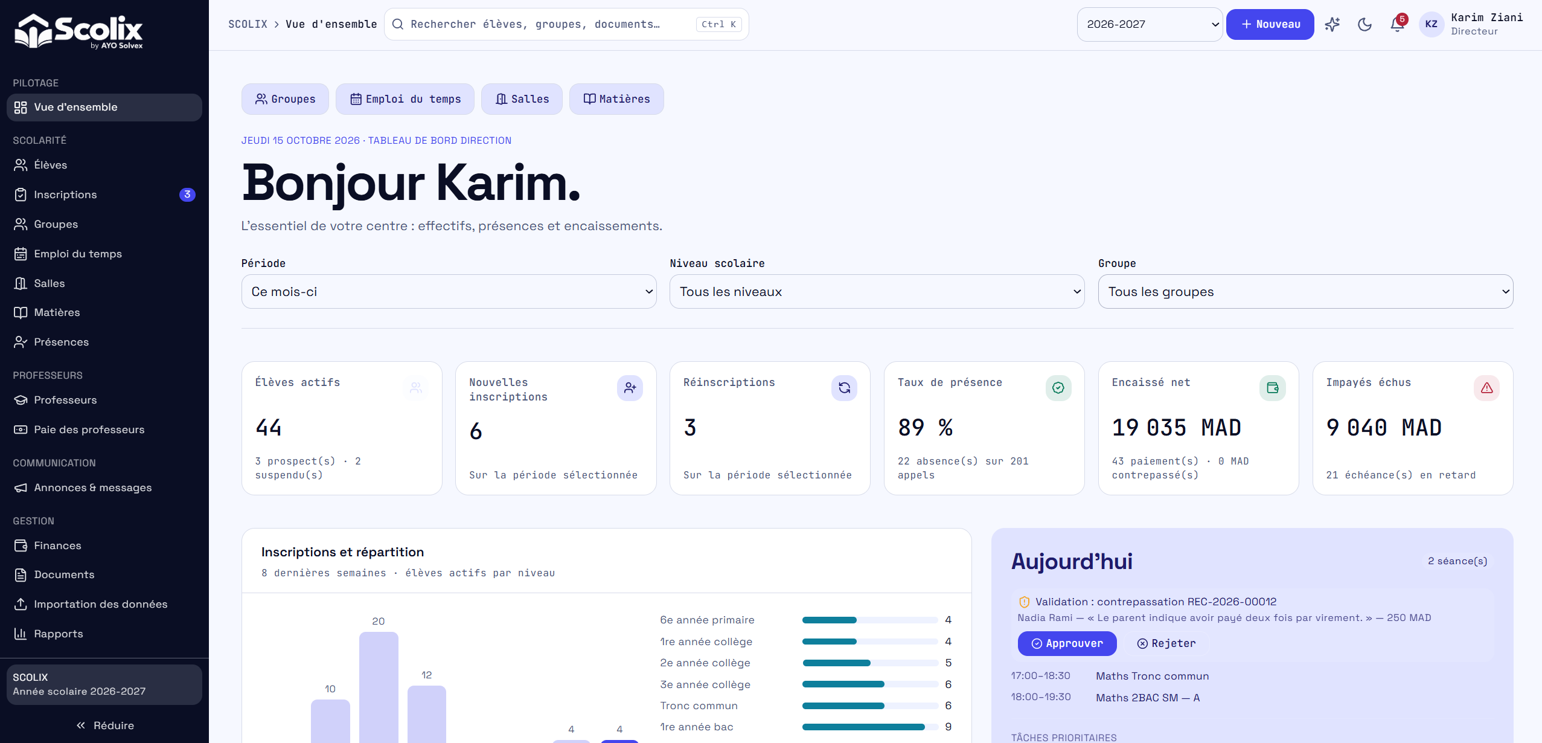1542x743 pixels.
Task: Focus the search élèves, groupes field
Action: 566,24
